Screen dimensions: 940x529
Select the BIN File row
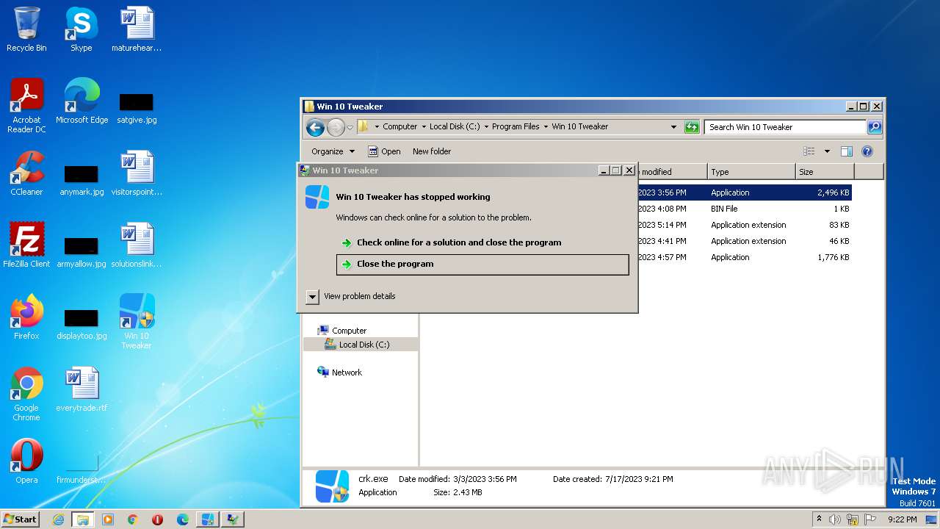pos(745,209)
